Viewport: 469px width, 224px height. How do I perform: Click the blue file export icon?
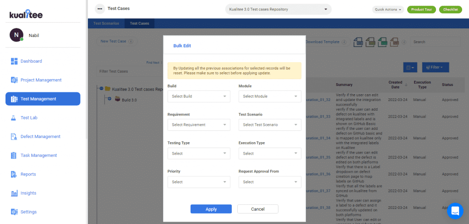358,42
